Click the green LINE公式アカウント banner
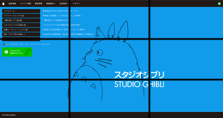 17,52
